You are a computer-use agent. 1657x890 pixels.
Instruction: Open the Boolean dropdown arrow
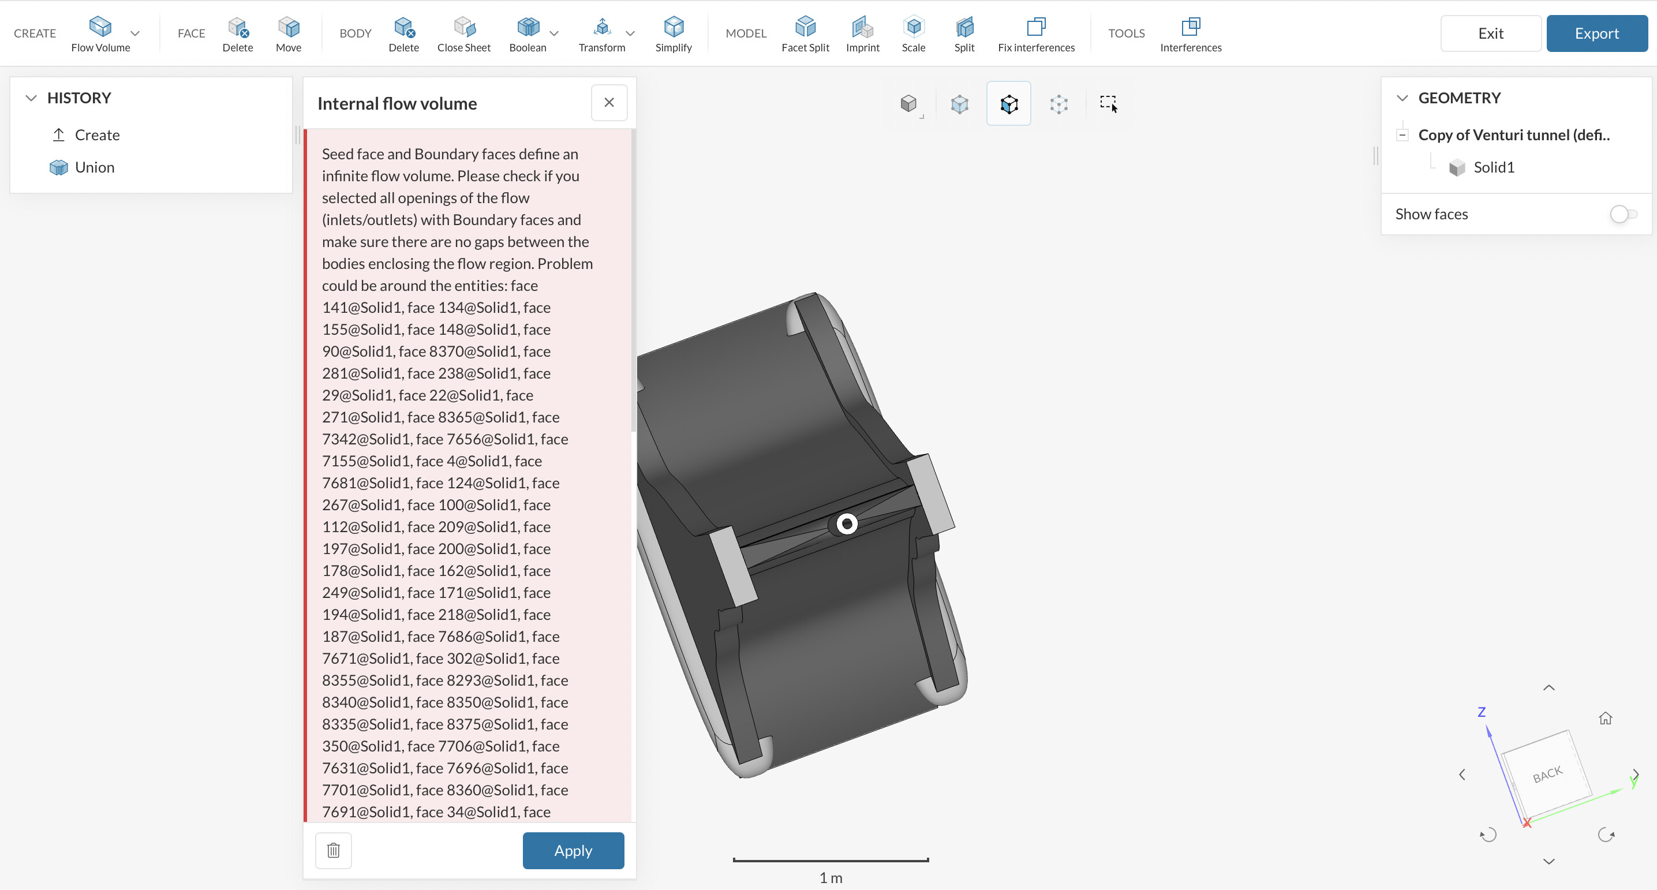(x=554, y=33)
